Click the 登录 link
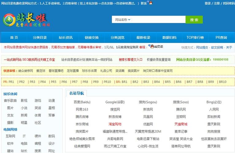 pyautogui.click(x=208, y=3)
